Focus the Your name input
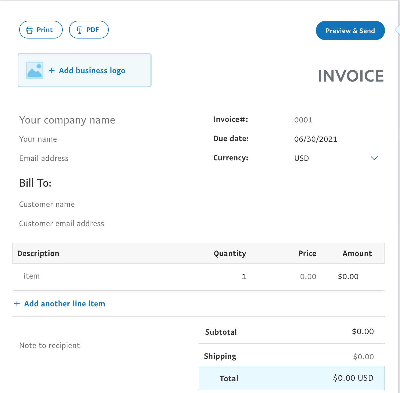This screenshot has height=393, width=400. point(38,139)
